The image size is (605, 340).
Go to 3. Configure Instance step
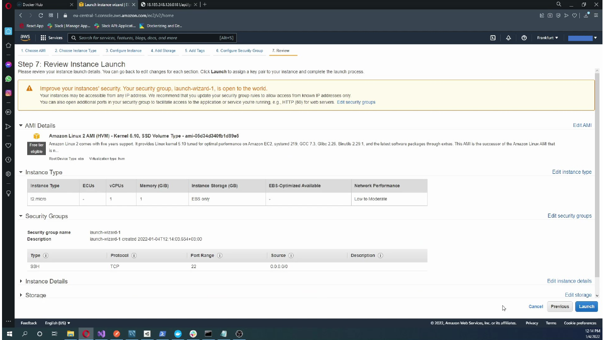coord(123,51)
